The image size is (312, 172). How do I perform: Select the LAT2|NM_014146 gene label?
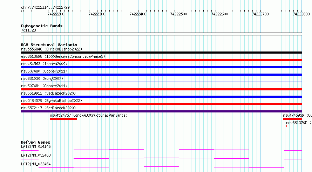tap(36, 146)
